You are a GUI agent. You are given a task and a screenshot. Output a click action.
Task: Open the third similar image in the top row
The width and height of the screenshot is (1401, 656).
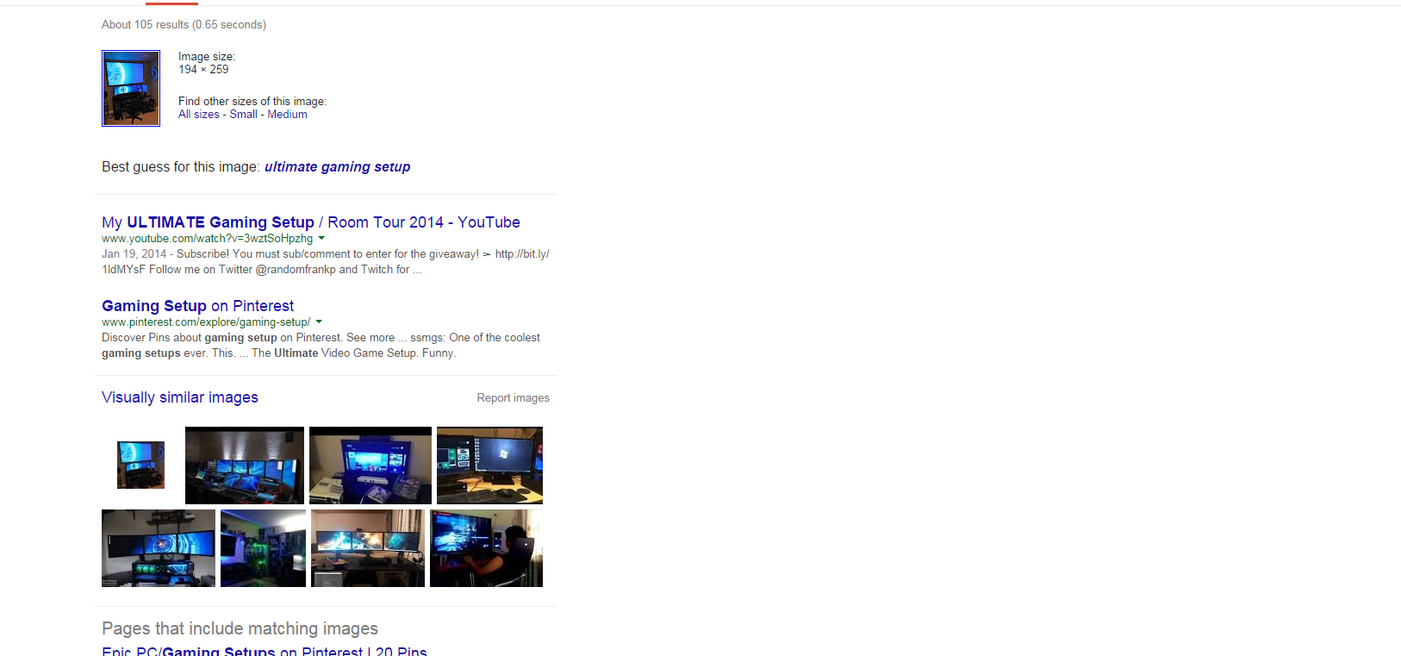point(370,465)
